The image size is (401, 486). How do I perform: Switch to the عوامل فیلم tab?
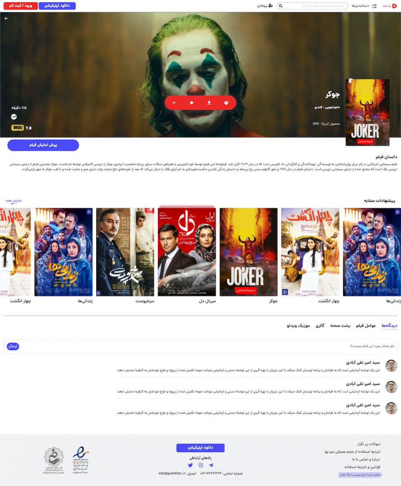click(x=366, y=325)
